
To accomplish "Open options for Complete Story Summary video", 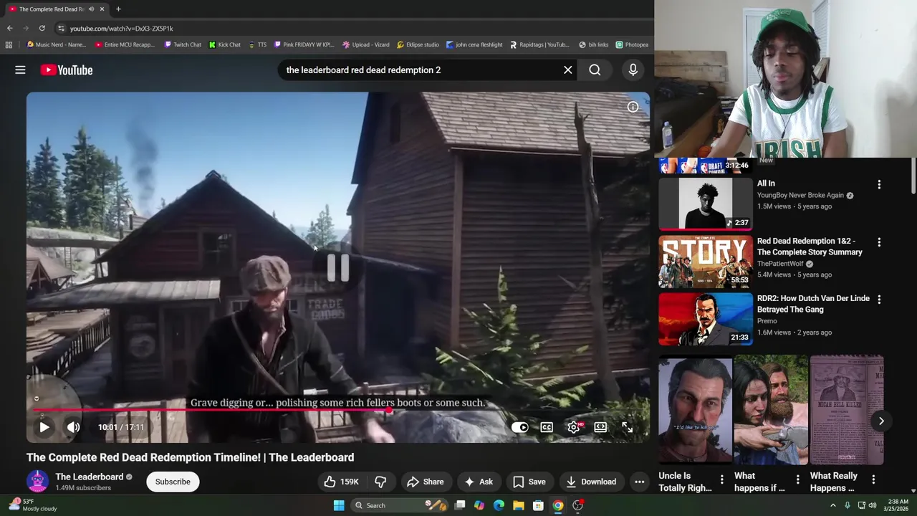I will click(x=879, y=242).
